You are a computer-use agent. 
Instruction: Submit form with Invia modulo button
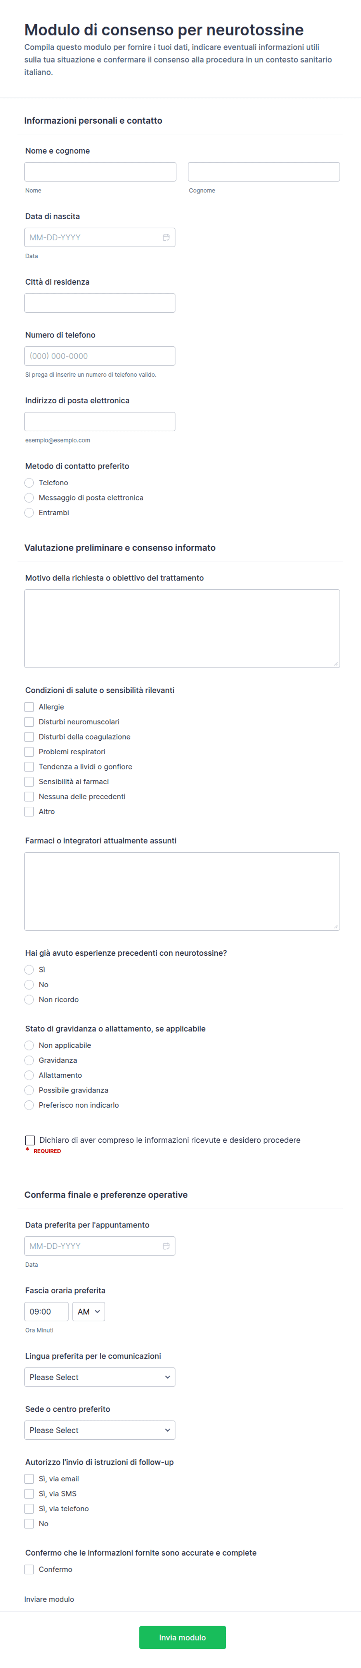pyautogui.click(x=182, y=1638)
